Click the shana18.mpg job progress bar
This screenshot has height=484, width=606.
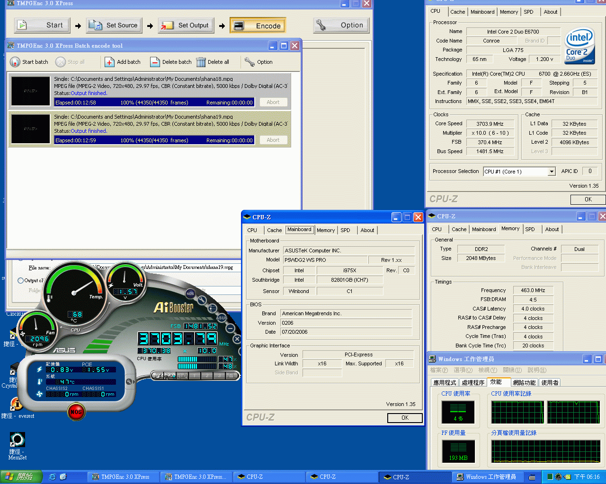(x=154, y=102)
